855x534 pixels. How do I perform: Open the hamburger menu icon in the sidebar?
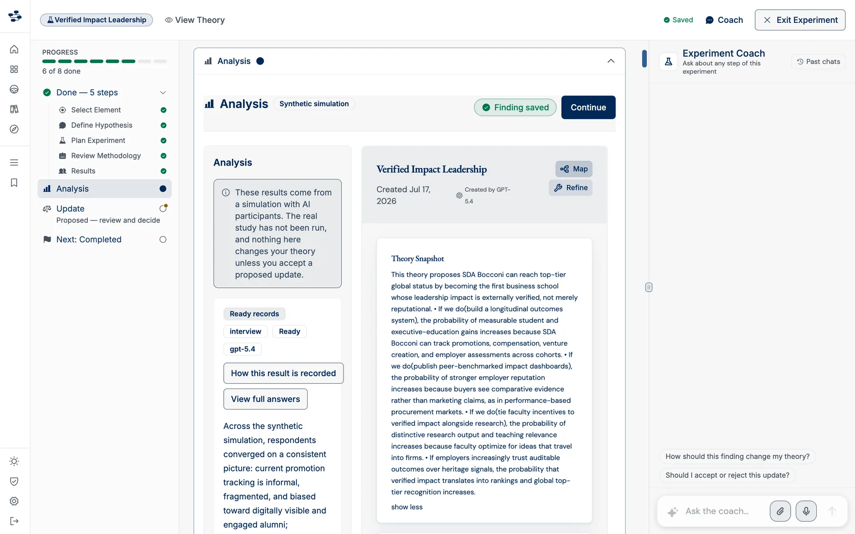tap(14, 163)
